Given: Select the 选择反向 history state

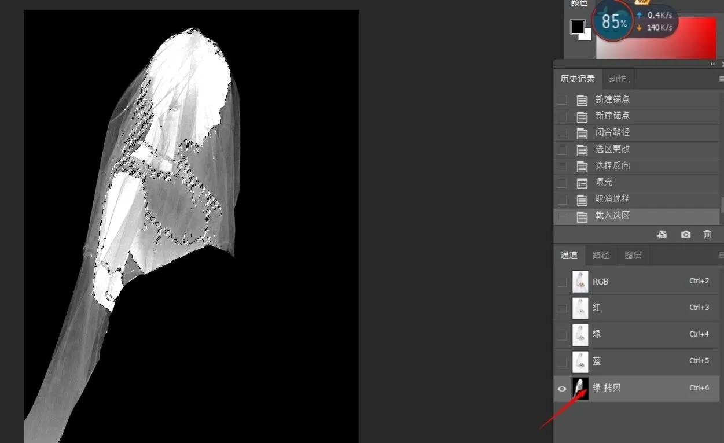Looking at the screenshot, I should point(637,166).
